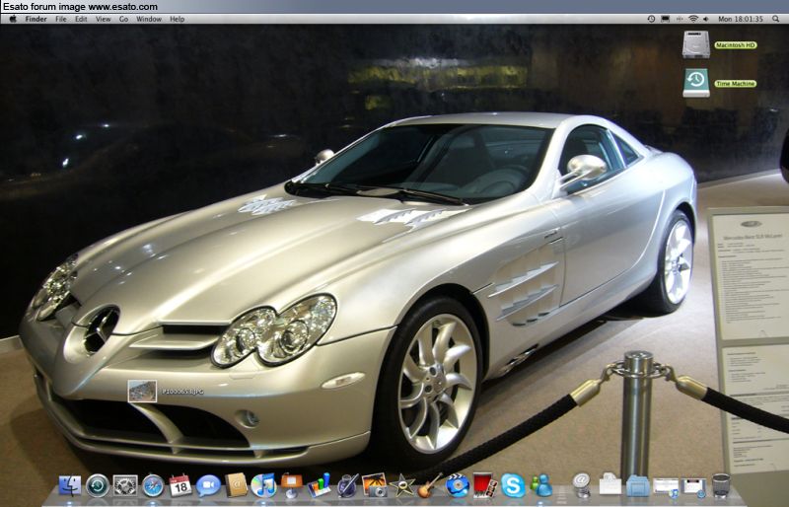
Task: Launch iTunes from the dock
Action: pyautogui.click(x=263, y=485)
